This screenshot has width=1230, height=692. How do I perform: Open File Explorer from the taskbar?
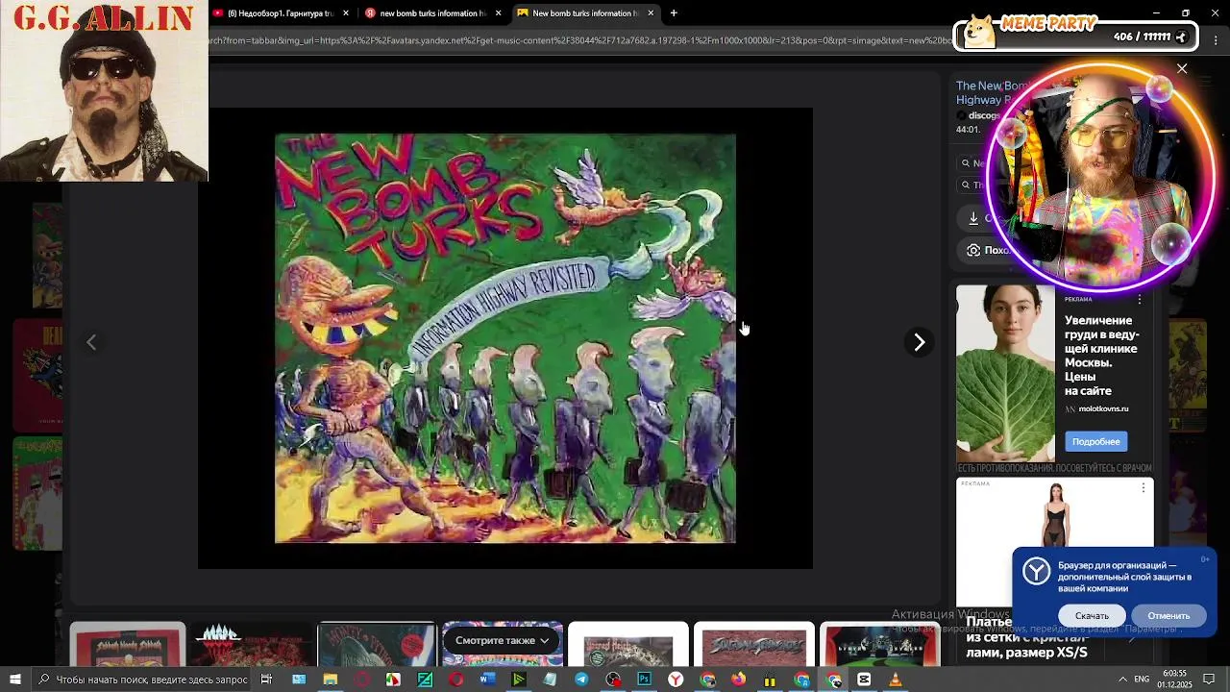(331, 680)
